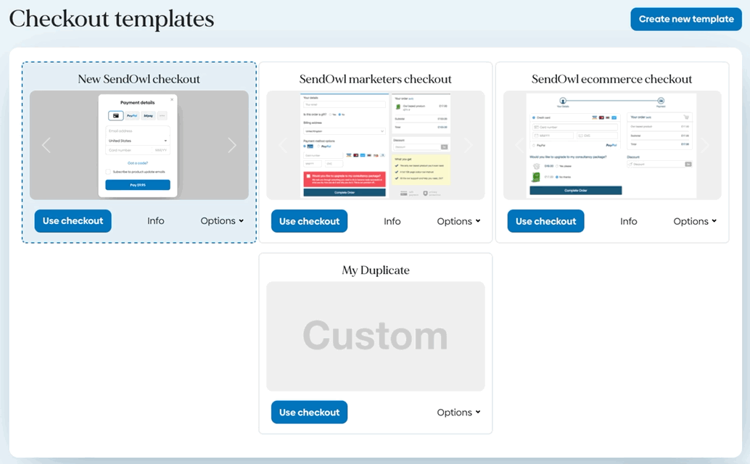
Task: Use checkout for SendOwl ecommerce checkout
Action: click(x=545, y=221)
